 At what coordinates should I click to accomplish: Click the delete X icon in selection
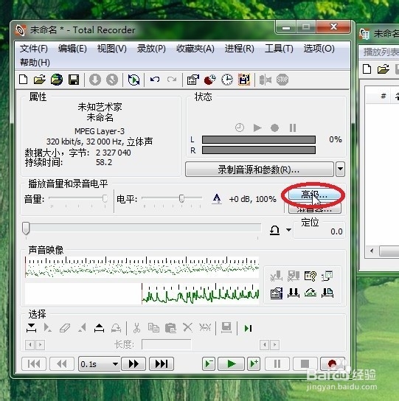(x=187, y=327)
